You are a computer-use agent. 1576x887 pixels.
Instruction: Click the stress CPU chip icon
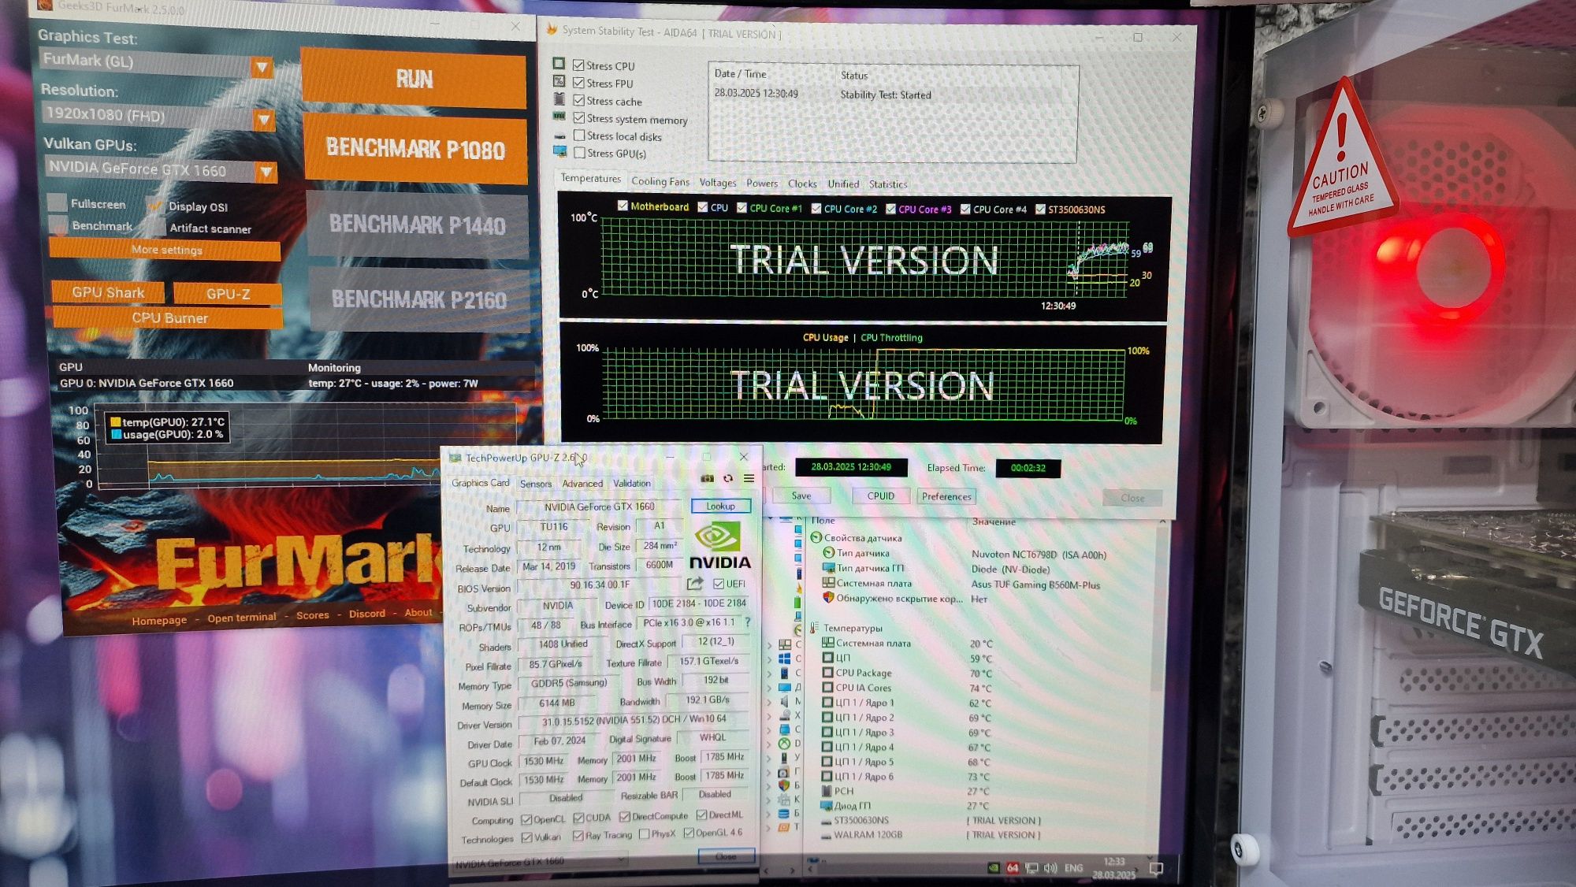click(x=559, y=63)
